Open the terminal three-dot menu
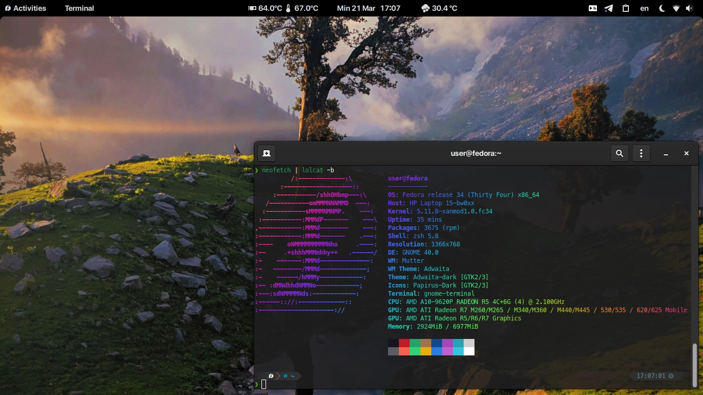Viewport: 703px width, 395px height. pos(641,153)
